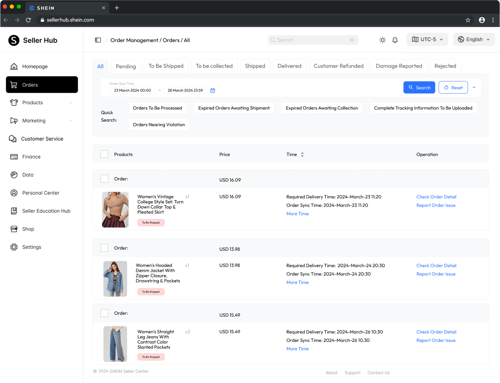500x383 pixels.
Task: Open Check Order Detail for the Straight Leg Jeans
Action: pyautogui.click(x=436, y=332)
